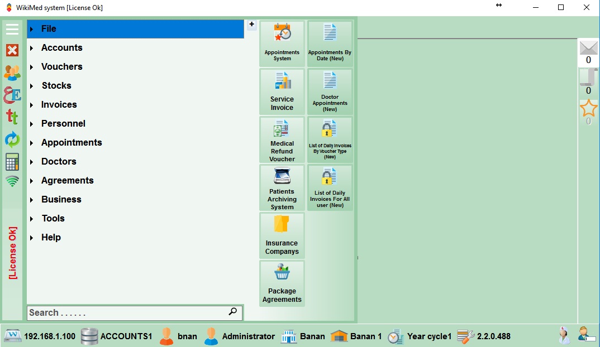Open the calculator icon in sidebar

pos(12,162)
